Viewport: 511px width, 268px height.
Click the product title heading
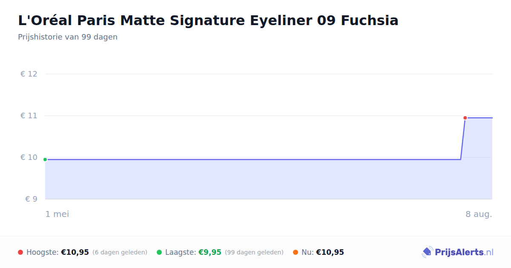point(208,20)
